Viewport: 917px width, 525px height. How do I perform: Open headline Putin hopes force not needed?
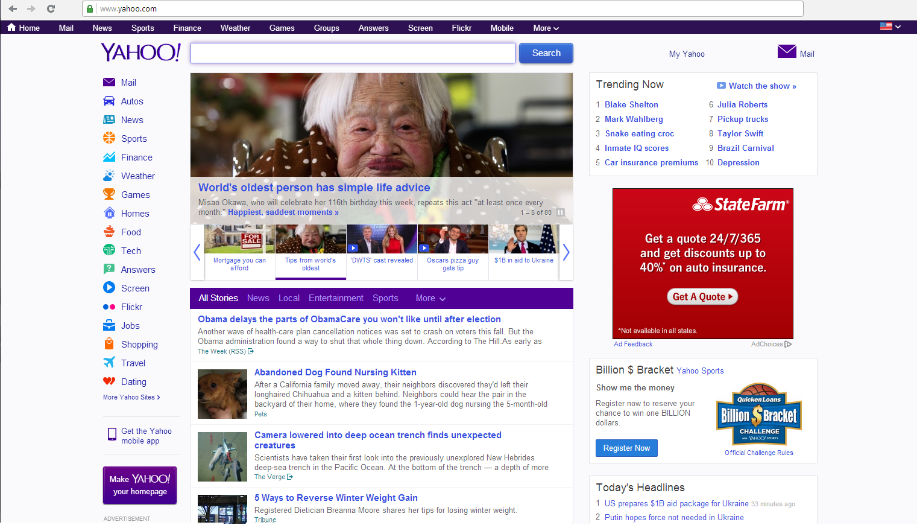click(x=674, y=517)
